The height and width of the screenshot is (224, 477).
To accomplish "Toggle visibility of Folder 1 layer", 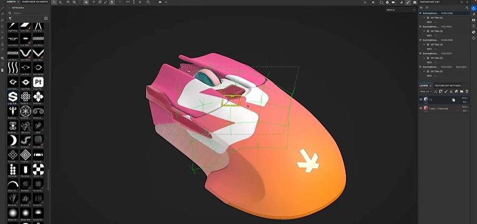I will [x=421, y=108].
